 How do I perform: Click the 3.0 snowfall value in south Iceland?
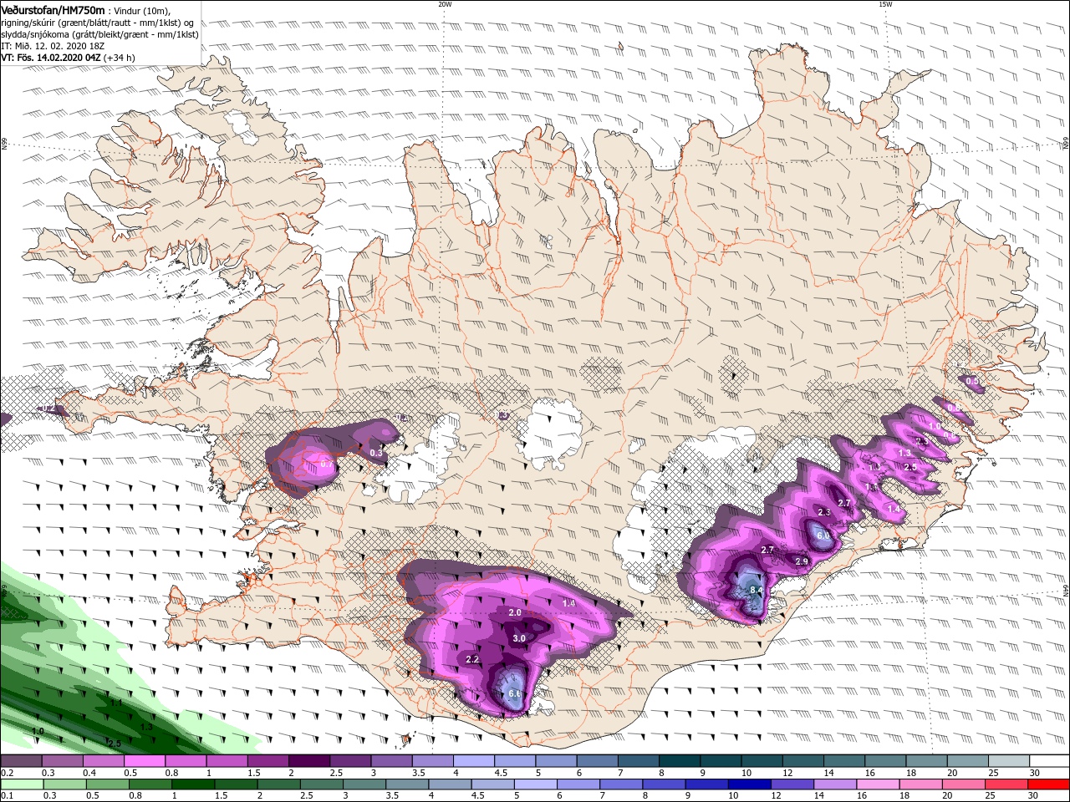coord(518,638)
